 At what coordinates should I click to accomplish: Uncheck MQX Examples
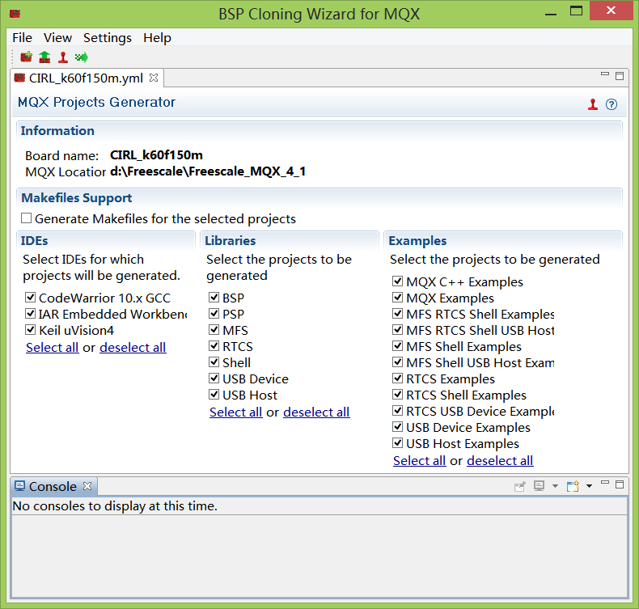pyautogui.click(x=398, y=298)
